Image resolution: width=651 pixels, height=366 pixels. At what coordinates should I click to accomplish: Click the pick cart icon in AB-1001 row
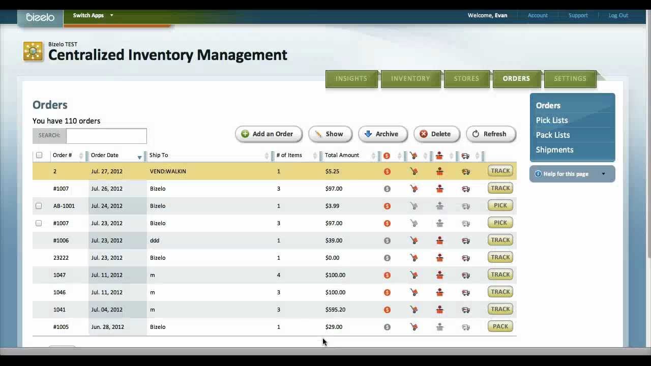pyautogui.click(x=413, y=206)
